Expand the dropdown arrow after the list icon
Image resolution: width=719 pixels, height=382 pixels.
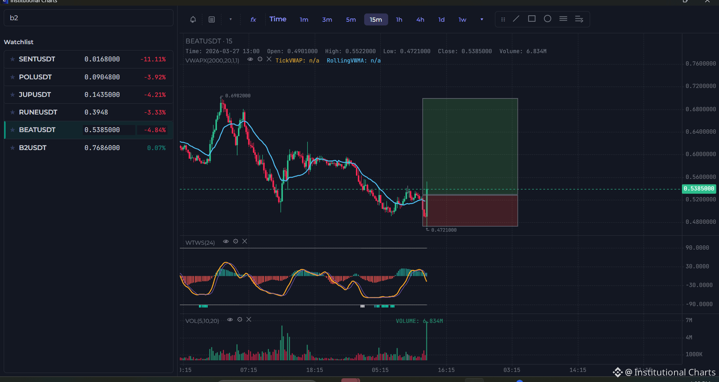(230, 19)
